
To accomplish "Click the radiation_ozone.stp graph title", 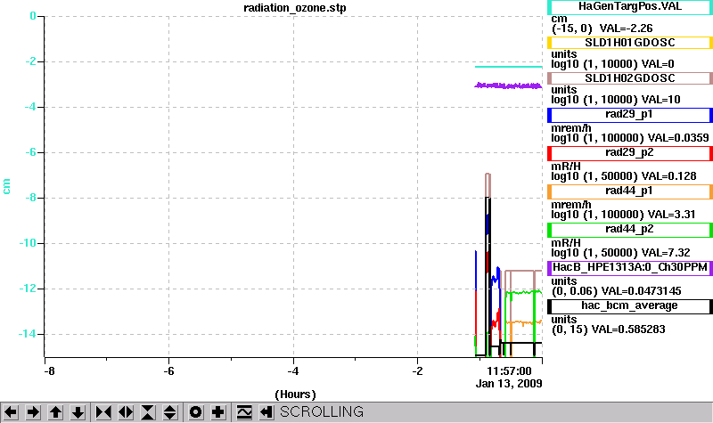I will [295, 8].
